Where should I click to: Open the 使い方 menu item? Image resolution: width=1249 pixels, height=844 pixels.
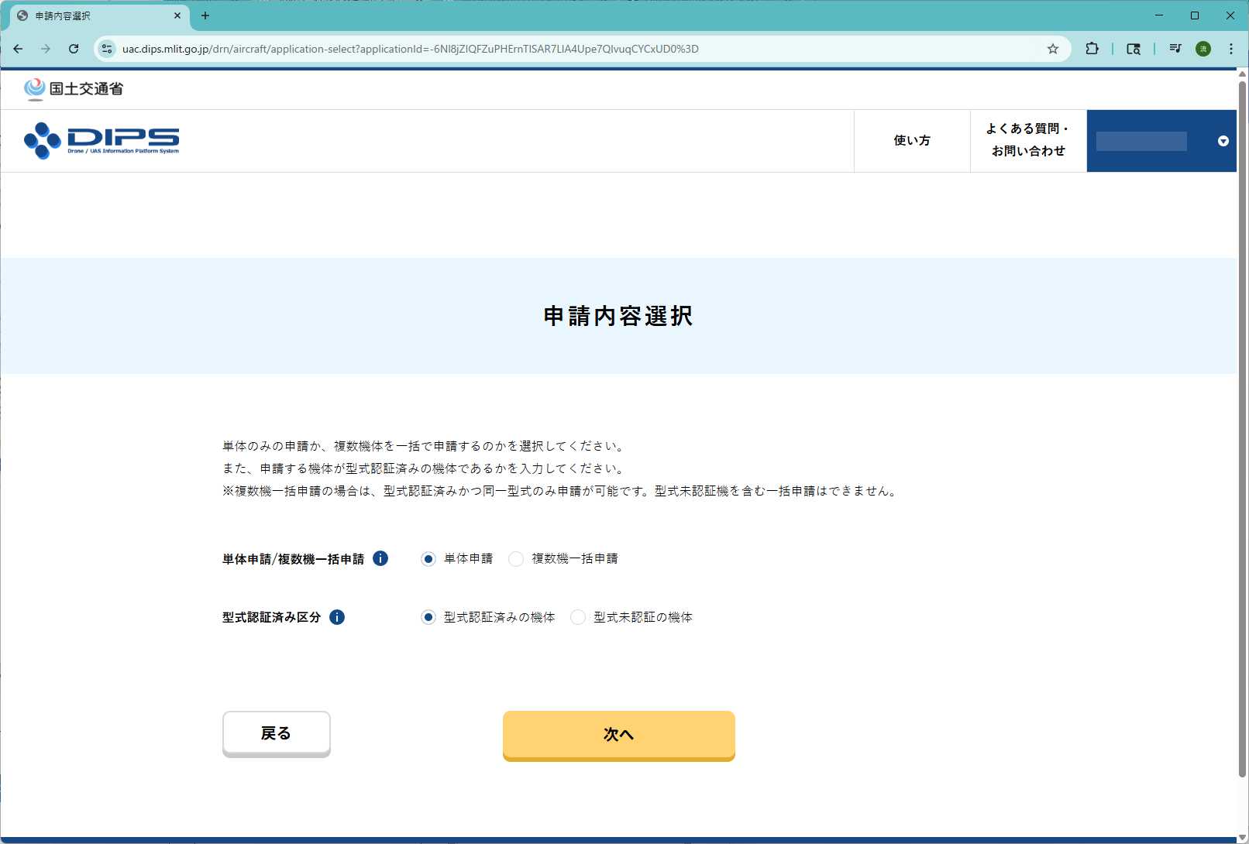912,141
